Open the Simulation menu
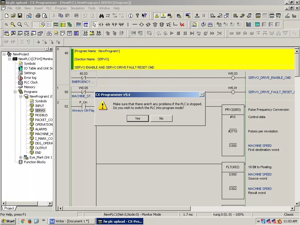300x225 pixels. [77, 8]
